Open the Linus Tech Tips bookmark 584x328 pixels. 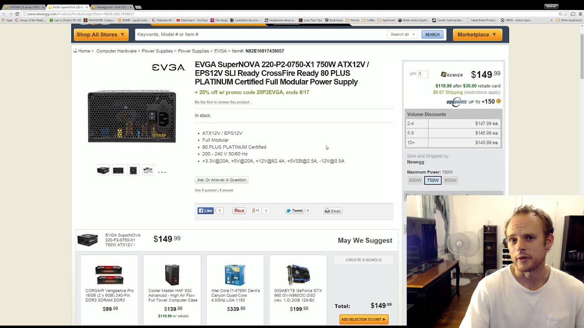coord(310,20)
